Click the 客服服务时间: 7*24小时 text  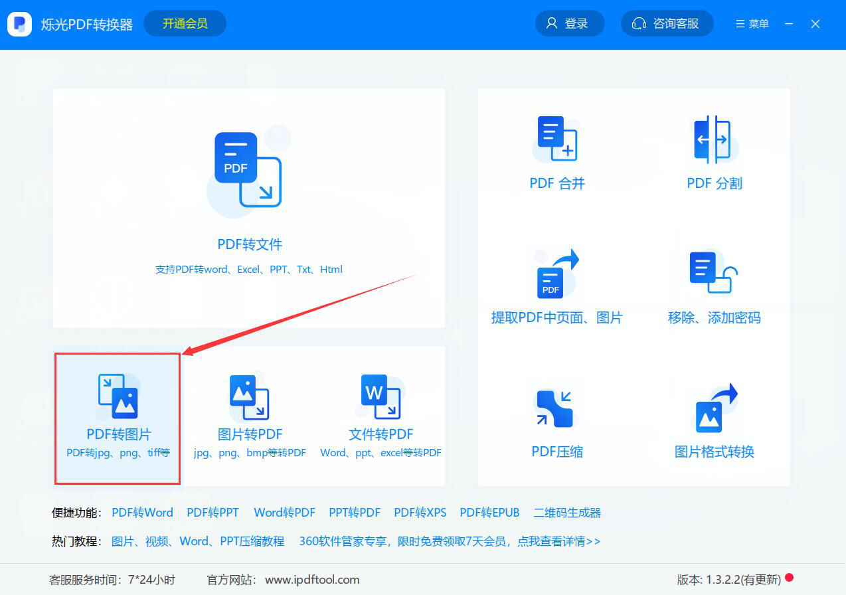click(x=112, y=580)
